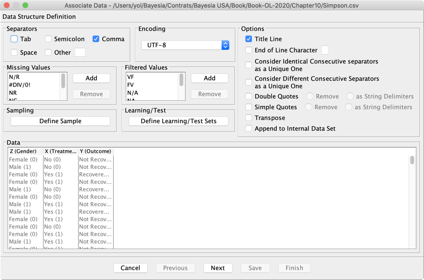Click the Z (Gender) column header
This screenshot has height=280, width=424.
coord(26,152)
